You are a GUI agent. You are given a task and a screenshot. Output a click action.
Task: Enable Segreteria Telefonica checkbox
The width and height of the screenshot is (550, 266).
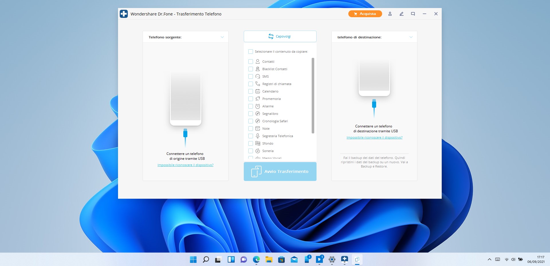[x=251, y=136]
